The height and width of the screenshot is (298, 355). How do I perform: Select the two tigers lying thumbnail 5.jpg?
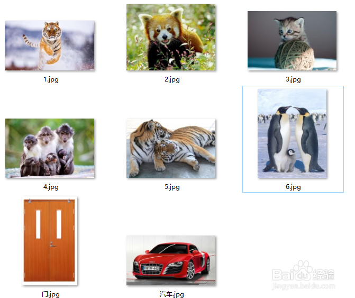[x=171, y=148]
